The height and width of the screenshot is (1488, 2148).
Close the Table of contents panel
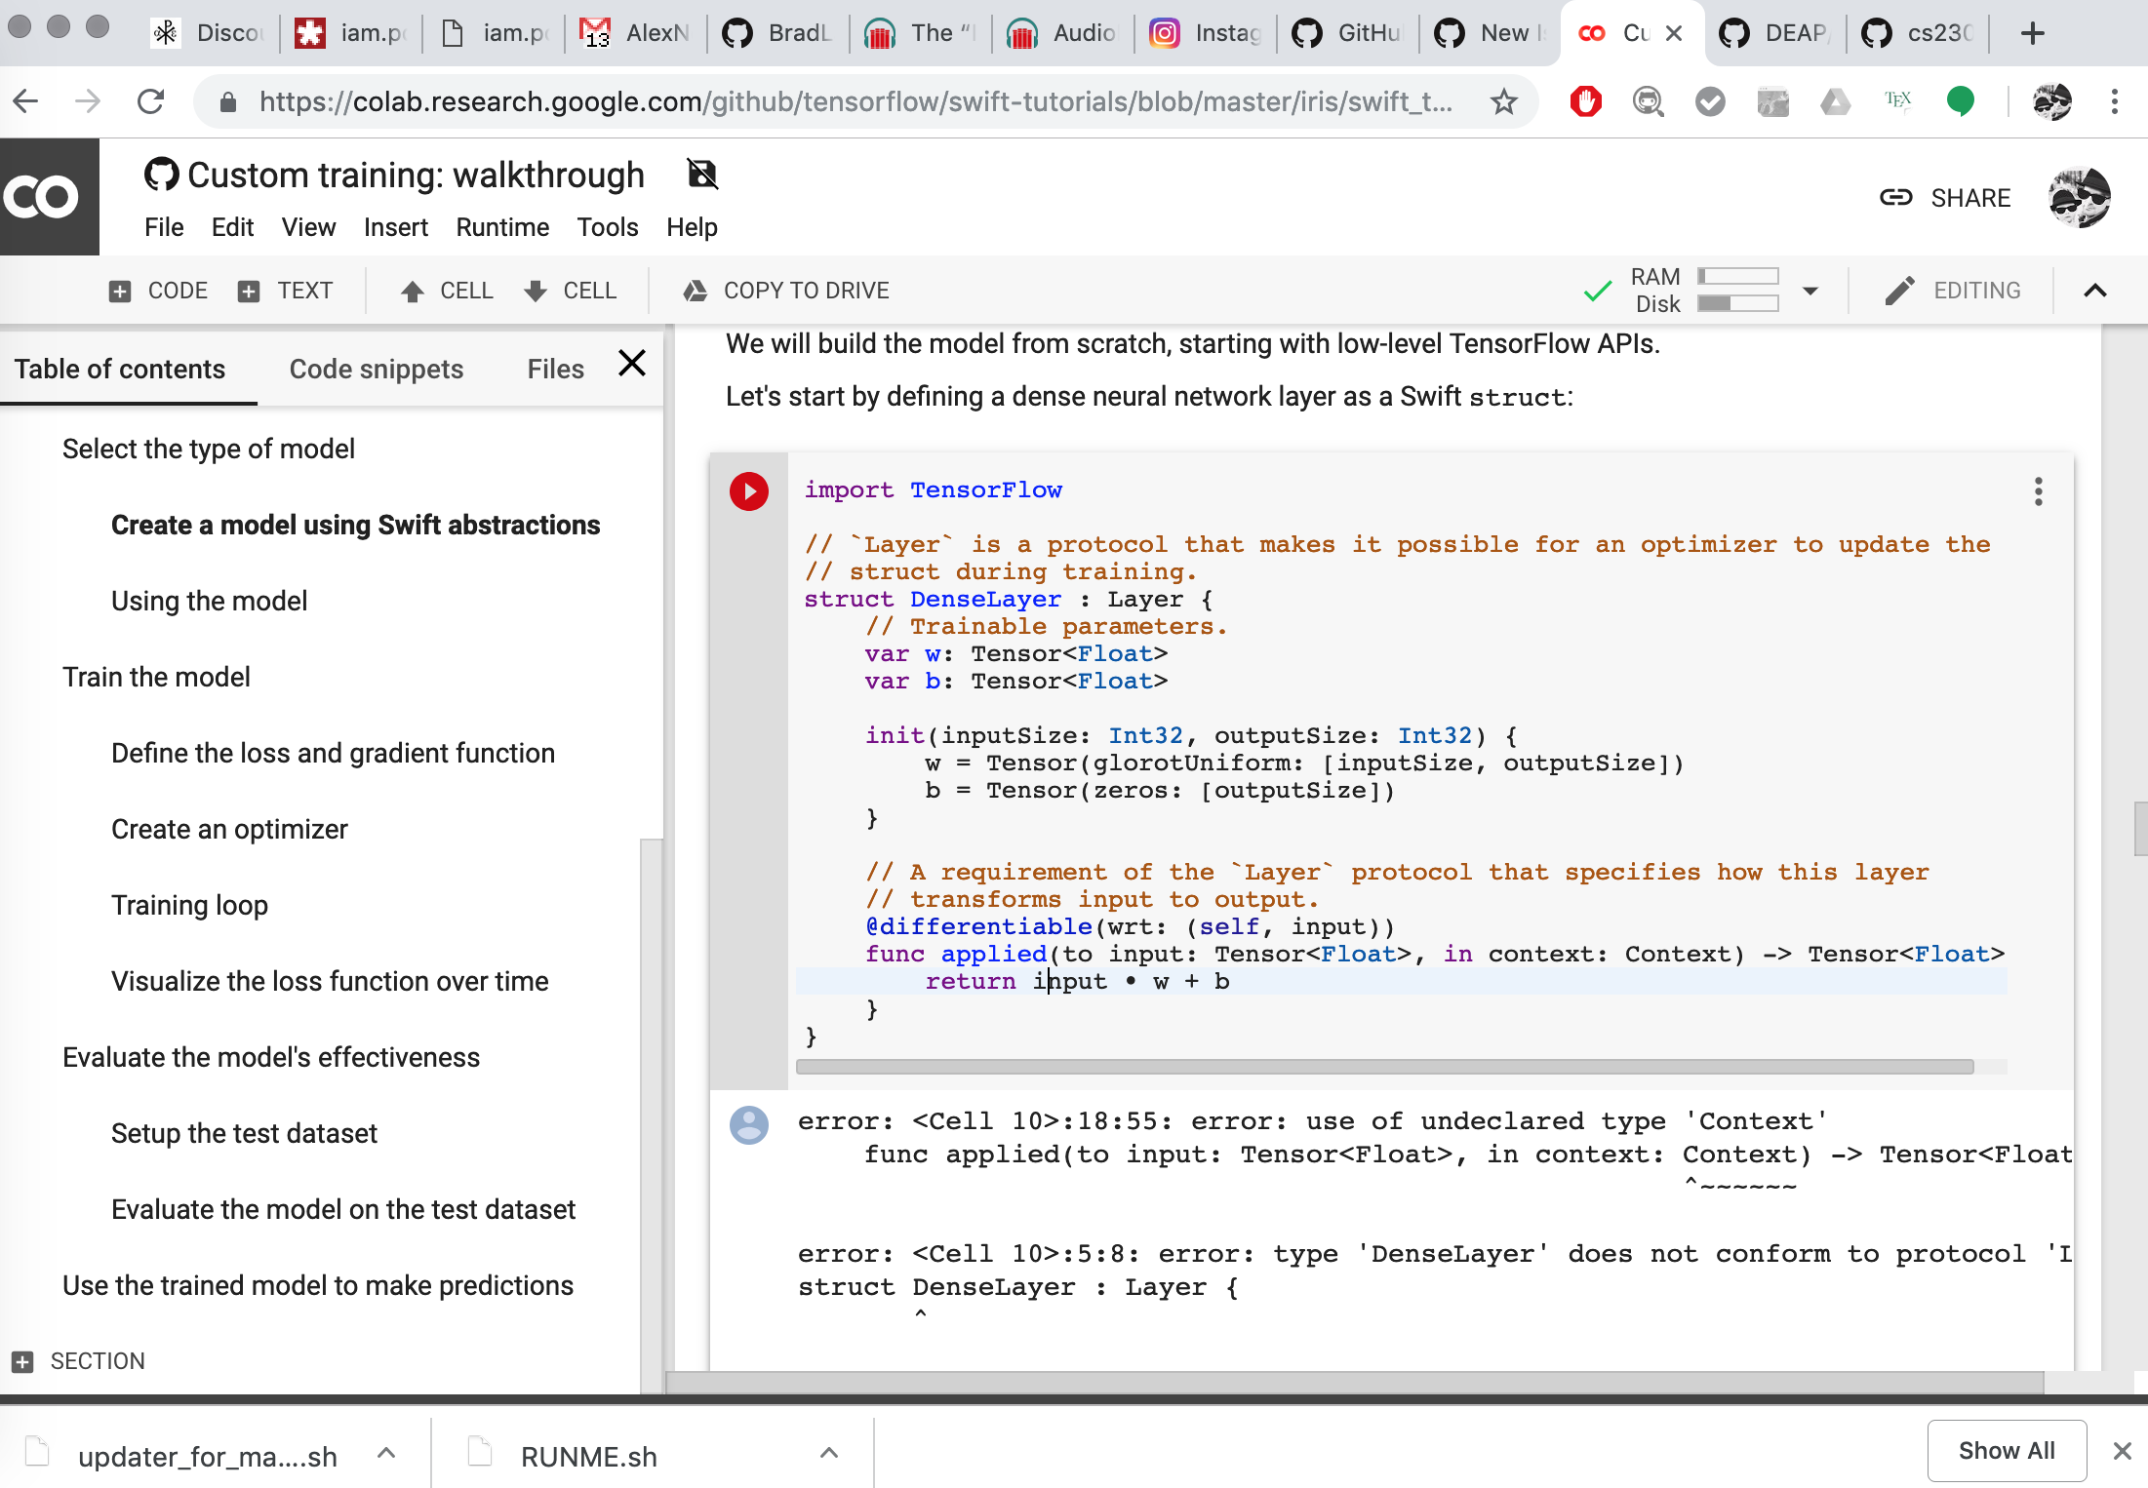pos(631,363)
